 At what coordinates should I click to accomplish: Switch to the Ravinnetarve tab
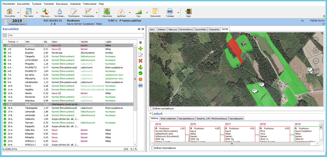(186, 29)
